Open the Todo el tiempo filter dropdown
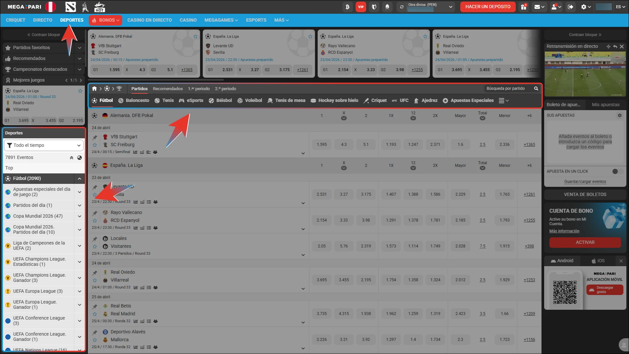Viewport: 629px width, 354px height. pyautogui.click(x=44, y=145)
